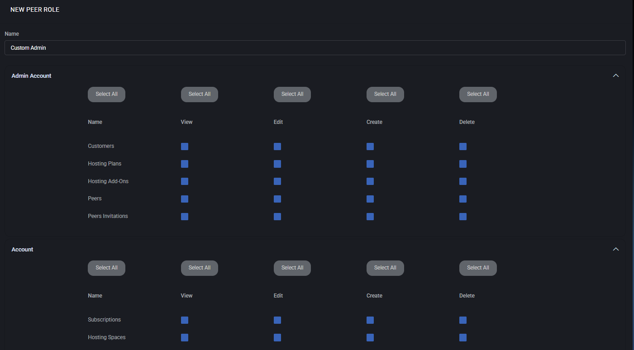Toggle Delete checkbox for Subscriptions

pyautogui.click(x=463, y=320)
